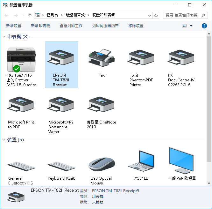Click the up arrow navigation icon
Image resolution: width=212 pixels, height=209 pixels.
click(30, 15)
